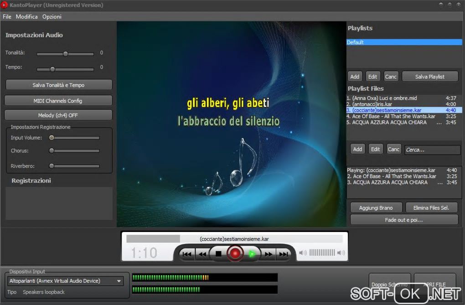
Task: Adjust the Tempo slider
Action: click(x=65, y=69)
